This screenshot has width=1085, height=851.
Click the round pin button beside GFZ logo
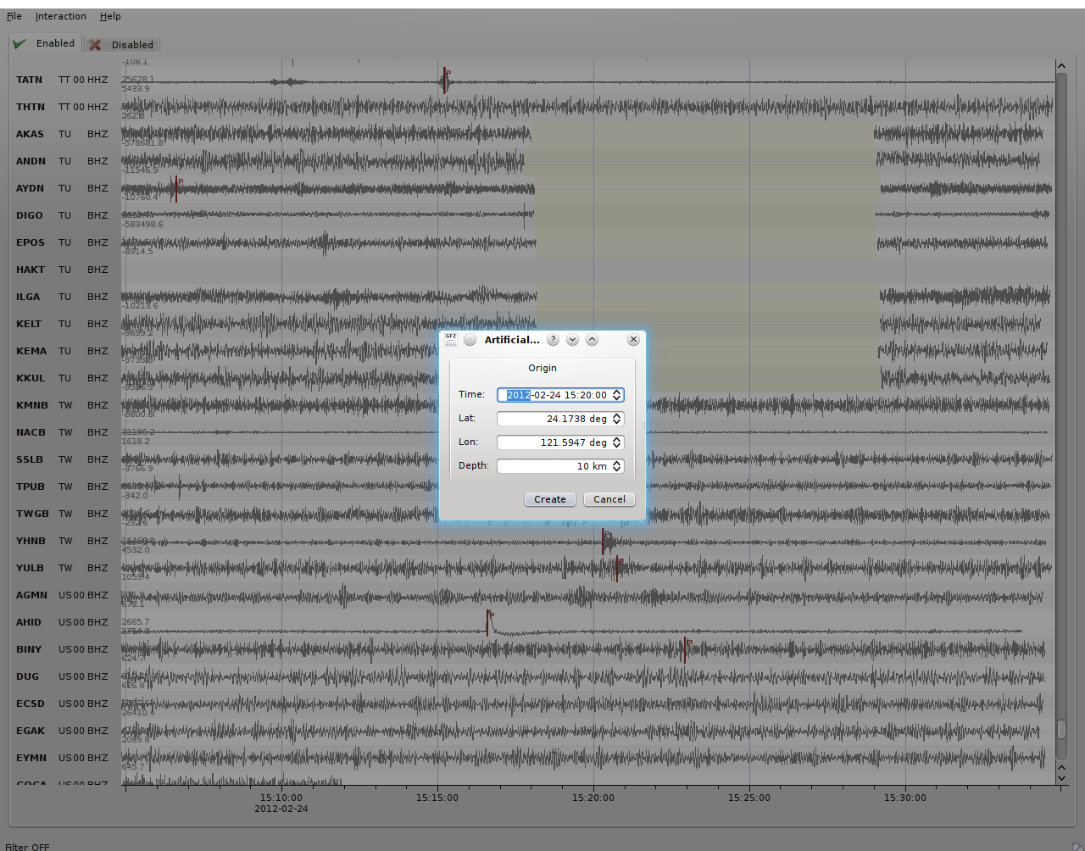coord(470,340)
